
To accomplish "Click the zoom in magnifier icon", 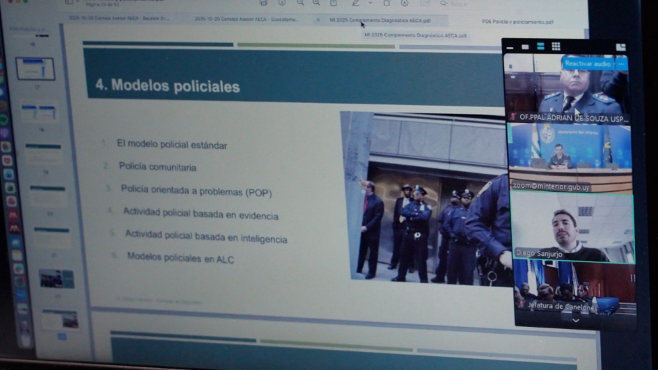I will [x=316, y=3].
